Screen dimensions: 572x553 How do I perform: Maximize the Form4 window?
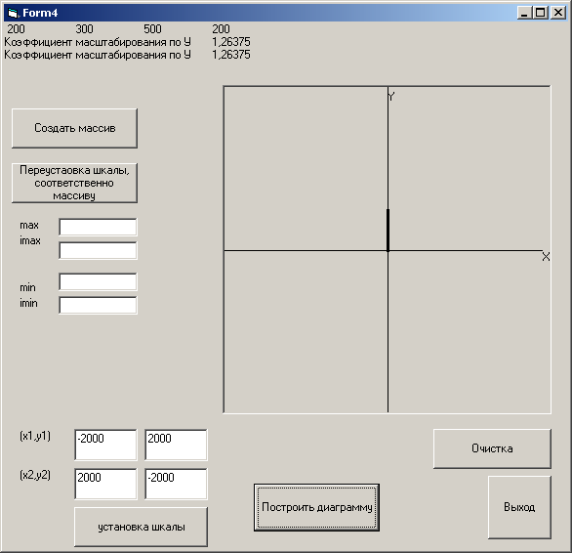click(x=540, y=13)
